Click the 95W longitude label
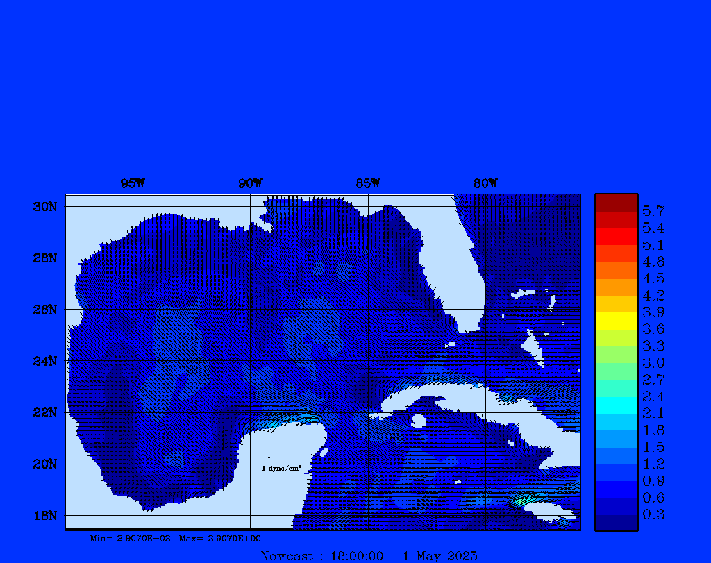Screen dimensions: 711x563 point(133,183)
